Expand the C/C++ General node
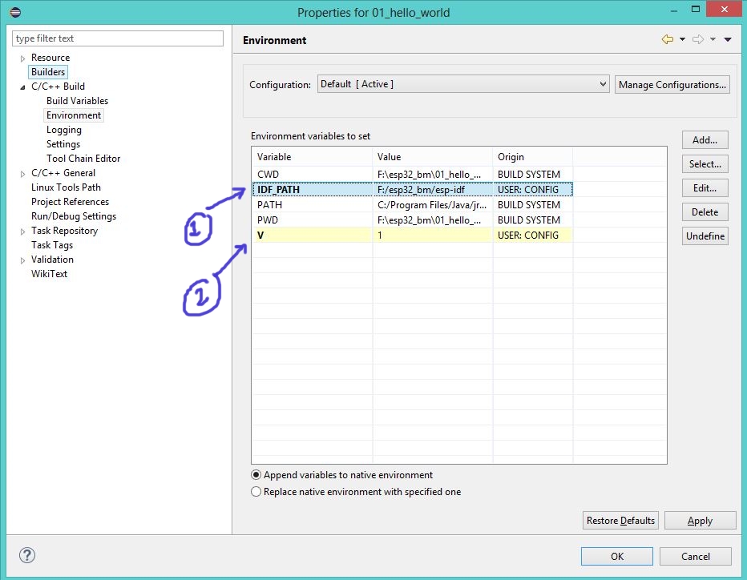This screenshot has height=580, width=747. tap(23, 174)
